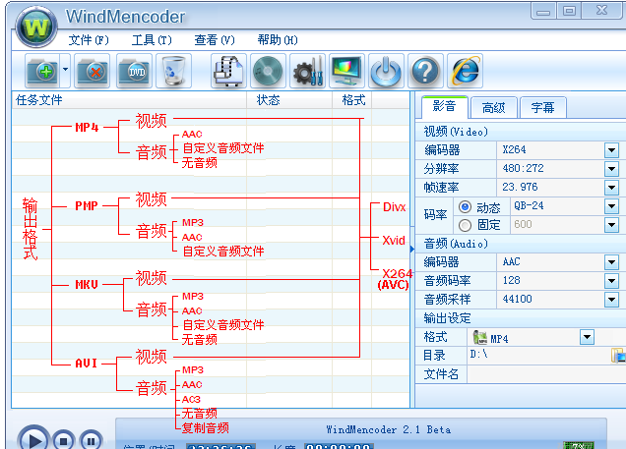Open the 帮助(H) menu
626x449 pixels.
[x=278, y=40]
